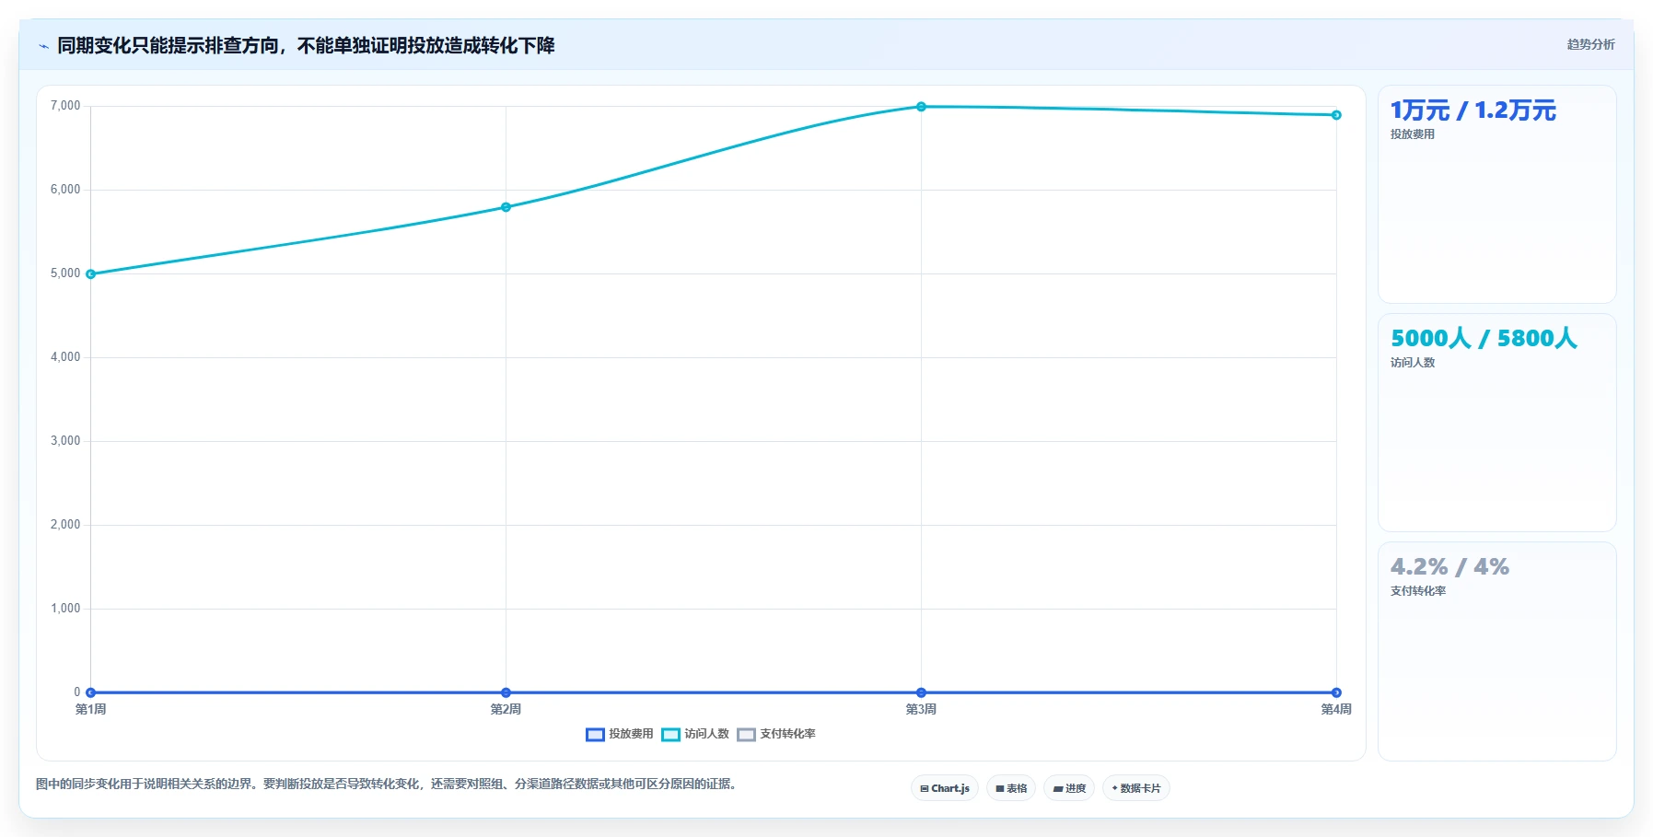This screenshot has width=1653, height=837.
Task: Click the 访问人数 card caption
Action: point(1412,363)
